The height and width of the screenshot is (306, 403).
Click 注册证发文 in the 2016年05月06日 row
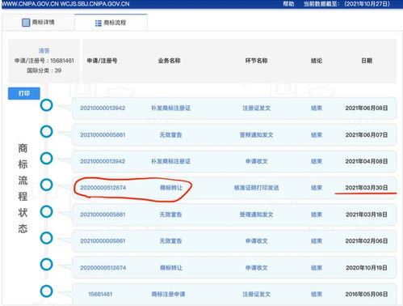[256, 294]
